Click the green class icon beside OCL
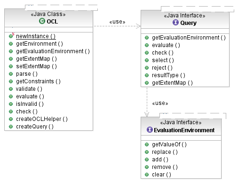 click(42, 21)
